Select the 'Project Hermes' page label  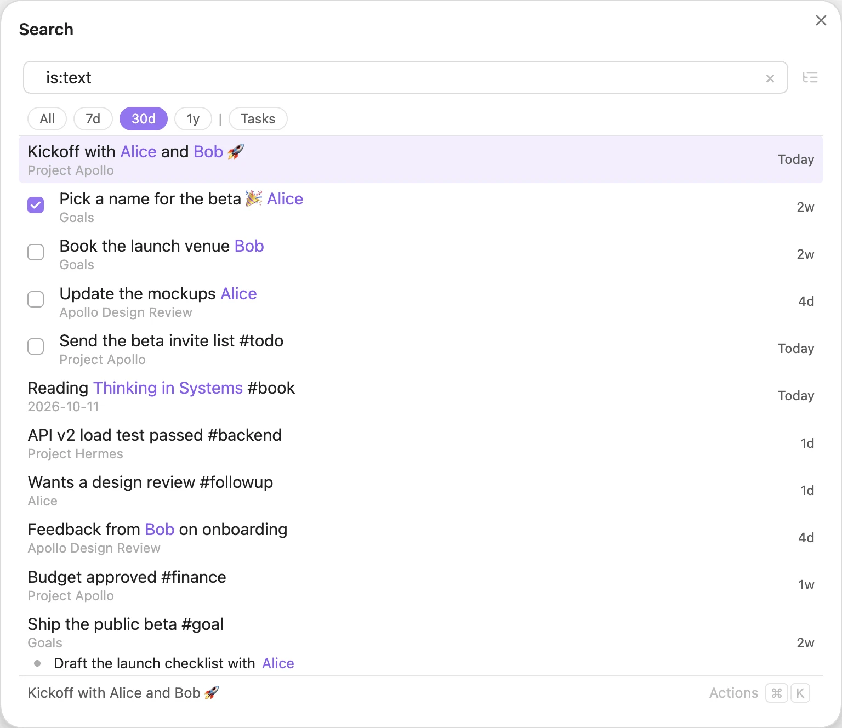(76, 454)
